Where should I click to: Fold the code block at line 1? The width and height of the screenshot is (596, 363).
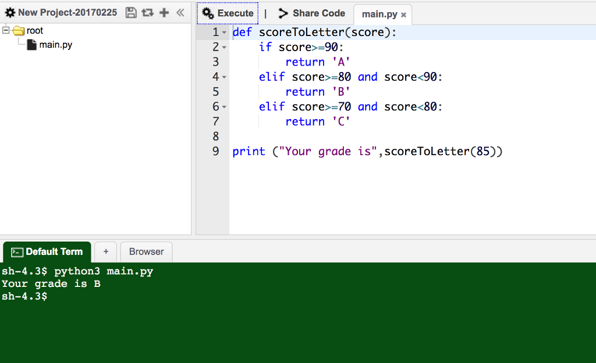coord(225,33)
